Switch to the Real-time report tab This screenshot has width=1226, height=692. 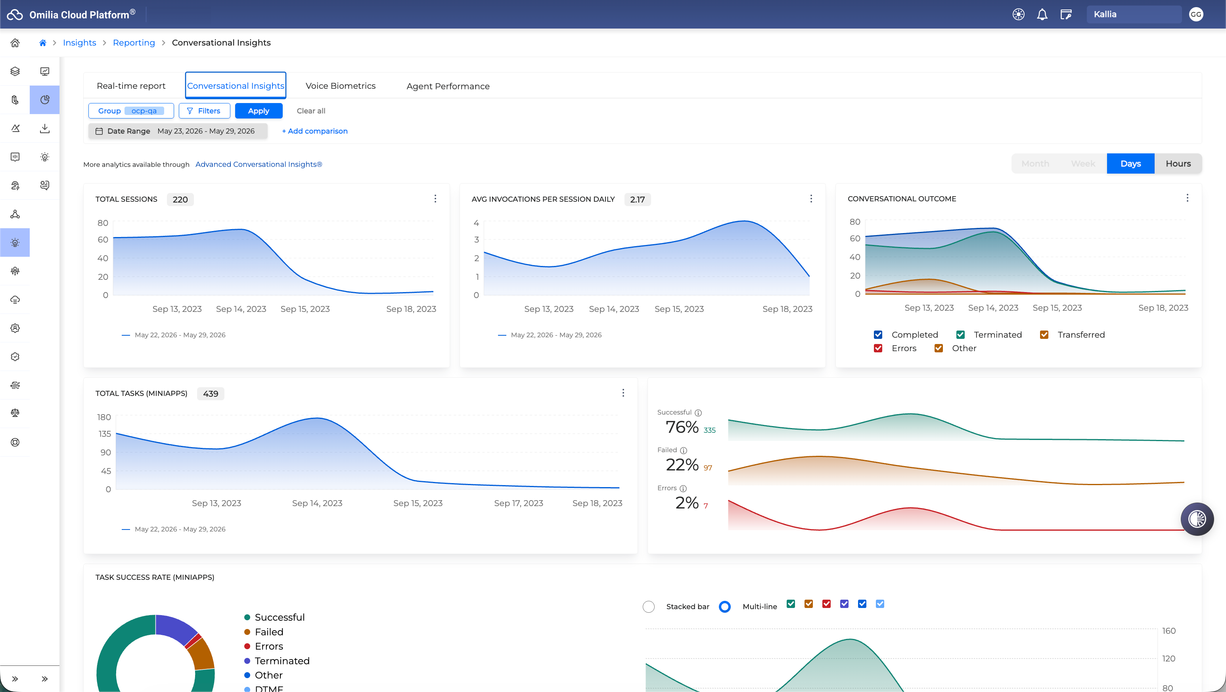[x=131, y=86]
